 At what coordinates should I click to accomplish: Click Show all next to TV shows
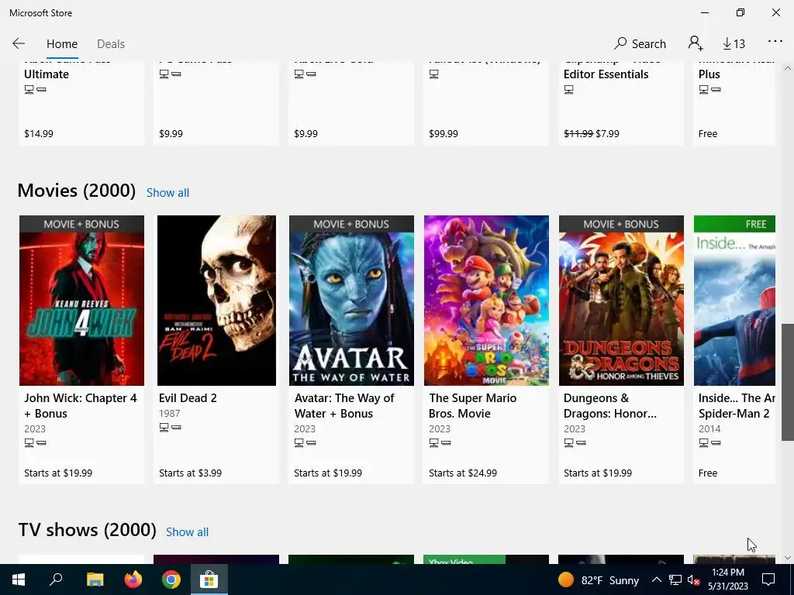[187, 532]
